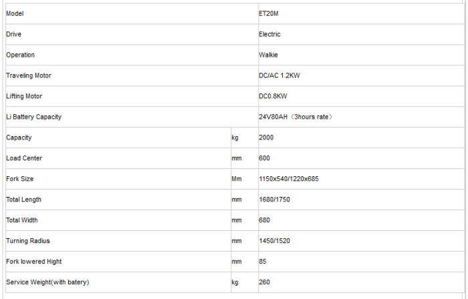Viewport: 468px width, 299px height.
Task: Select the 1450/1520 turning radius value
Action: point(274,241)
